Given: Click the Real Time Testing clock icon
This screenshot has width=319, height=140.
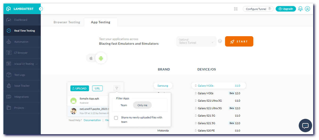Looking at the screenshot, I should (x=9, y=31).
